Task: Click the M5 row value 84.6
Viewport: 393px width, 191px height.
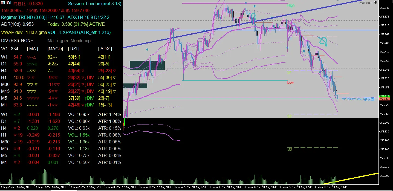Action: 18,98
